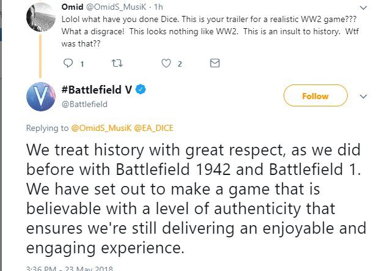Open the Battlefield V profile avatar

pyautogui.click(x=42, y=97)
